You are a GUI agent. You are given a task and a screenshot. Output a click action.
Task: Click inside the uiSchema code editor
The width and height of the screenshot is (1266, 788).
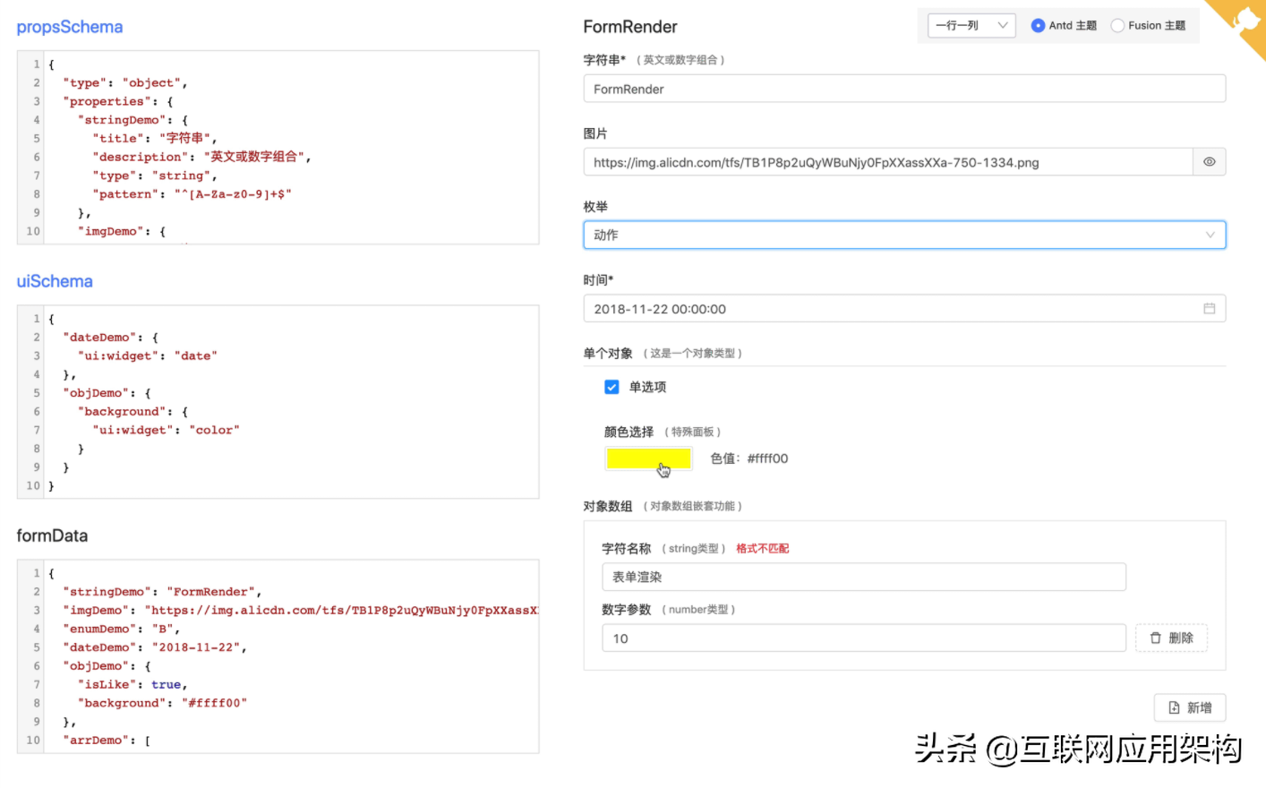(x=278, y=401)
